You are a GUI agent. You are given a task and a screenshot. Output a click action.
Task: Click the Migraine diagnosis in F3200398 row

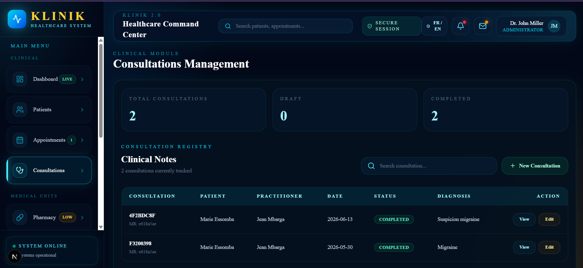(447, 247)
